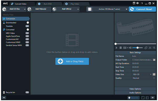Click the Output Folder path field

coord(142,60)
